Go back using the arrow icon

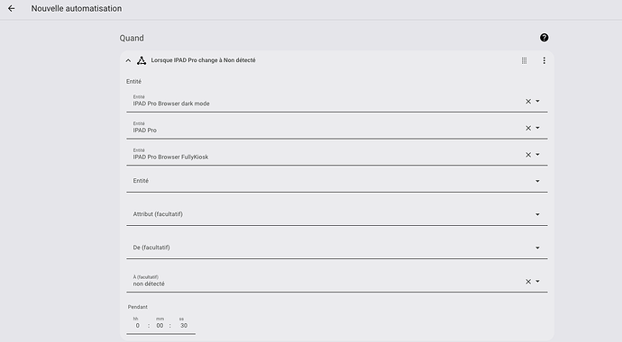click(x=11, y=8)
